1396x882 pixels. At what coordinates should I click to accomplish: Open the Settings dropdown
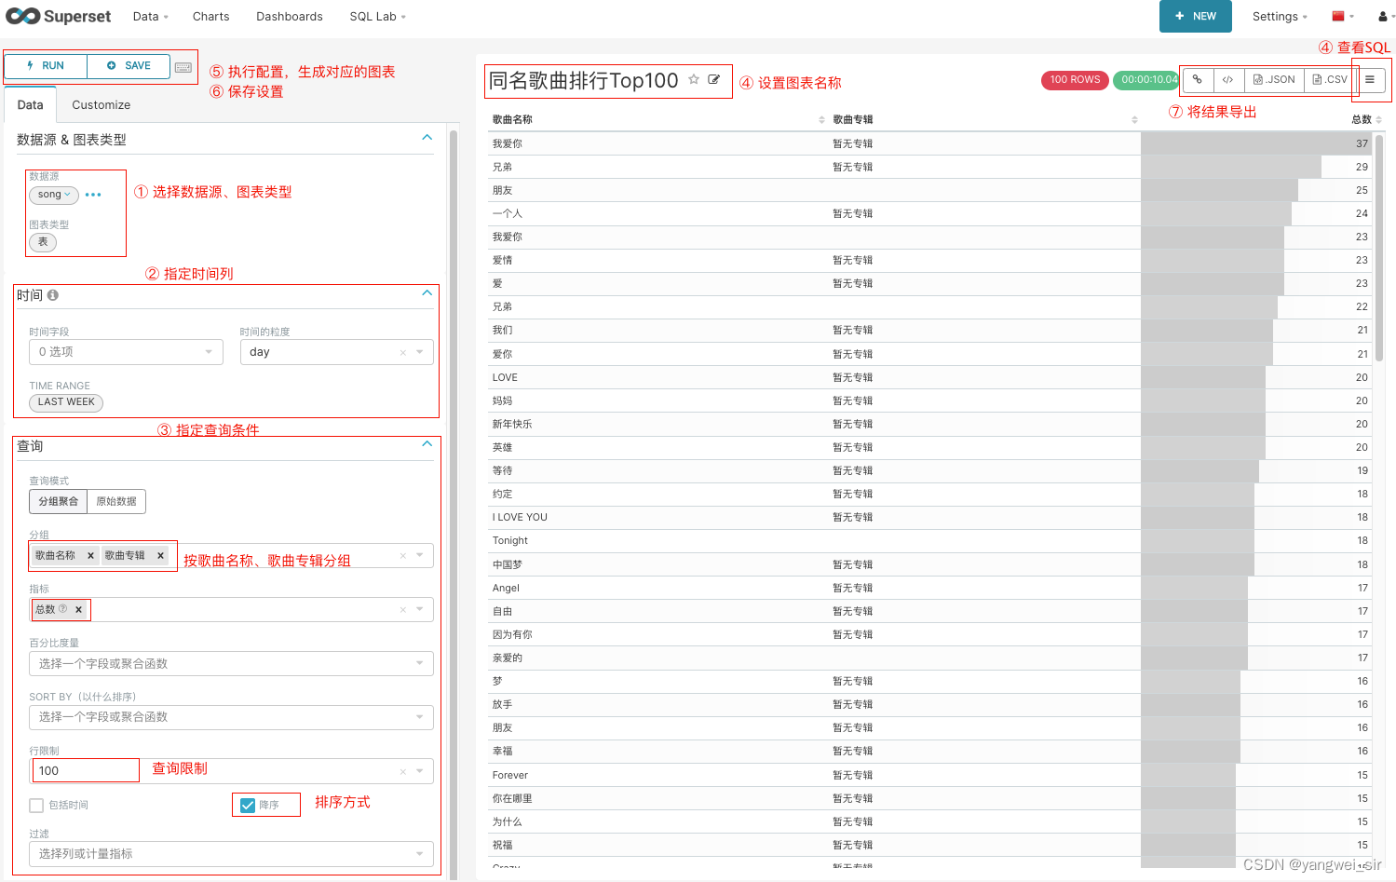(1280, 17)
